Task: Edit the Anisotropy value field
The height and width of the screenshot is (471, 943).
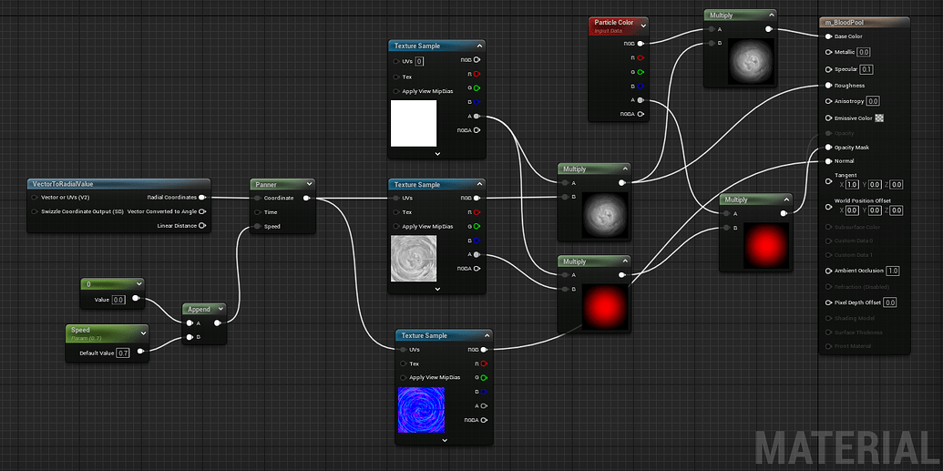Action: (x=873, y=101)
